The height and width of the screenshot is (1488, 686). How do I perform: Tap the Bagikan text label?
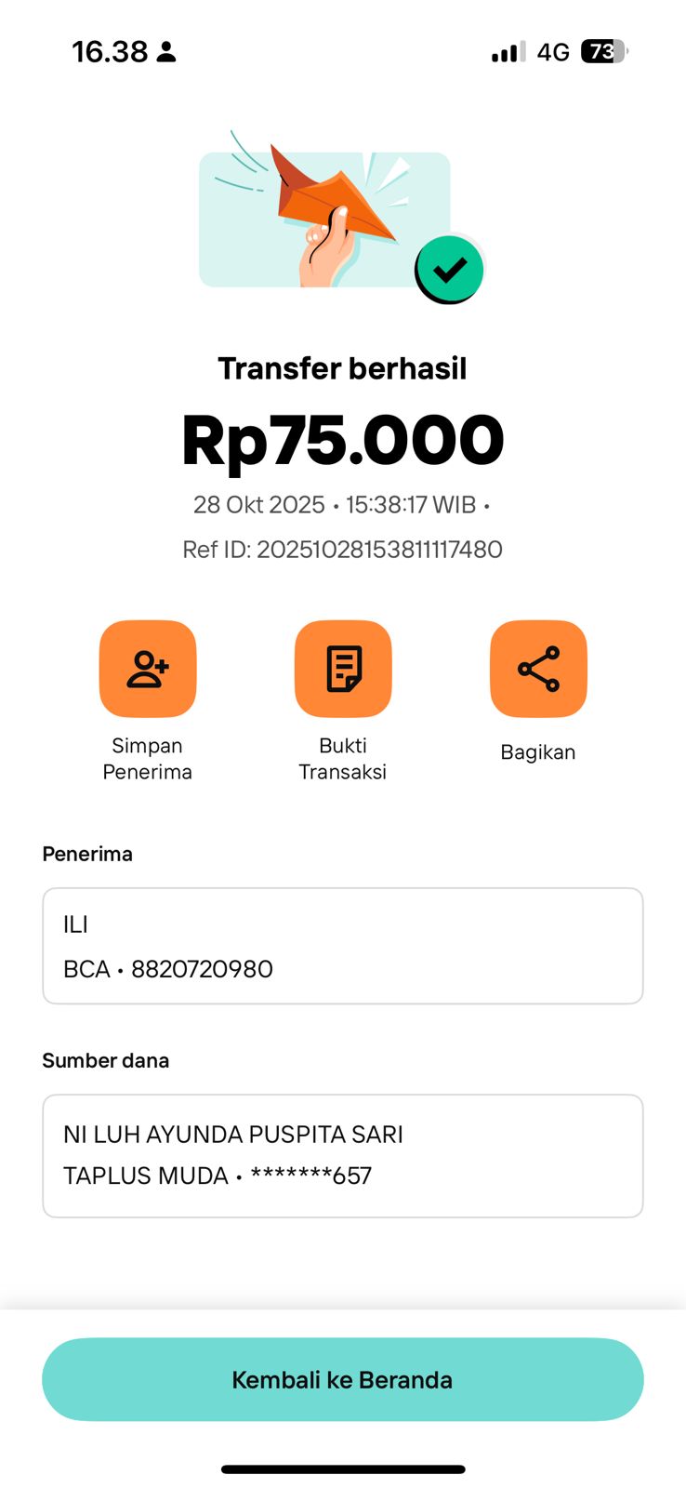click(538, 752)
